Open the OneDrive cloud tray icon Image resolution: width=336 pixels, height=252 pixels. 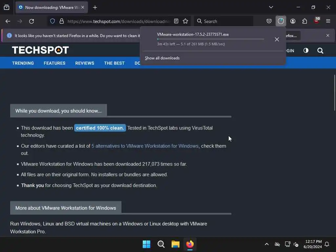click(x=277, y=244)
